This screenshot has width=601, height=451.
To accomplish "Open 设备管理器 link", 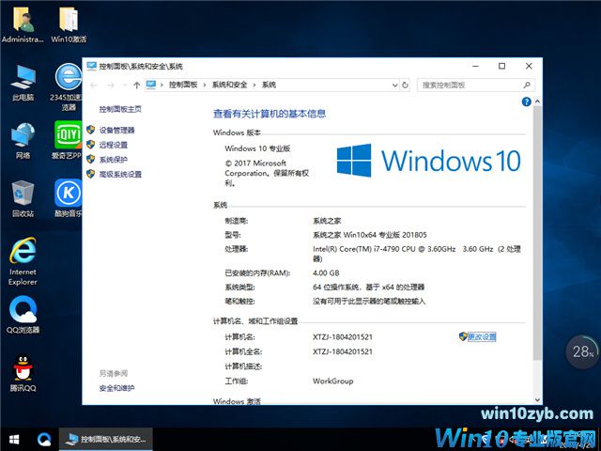I will point(116,130).
